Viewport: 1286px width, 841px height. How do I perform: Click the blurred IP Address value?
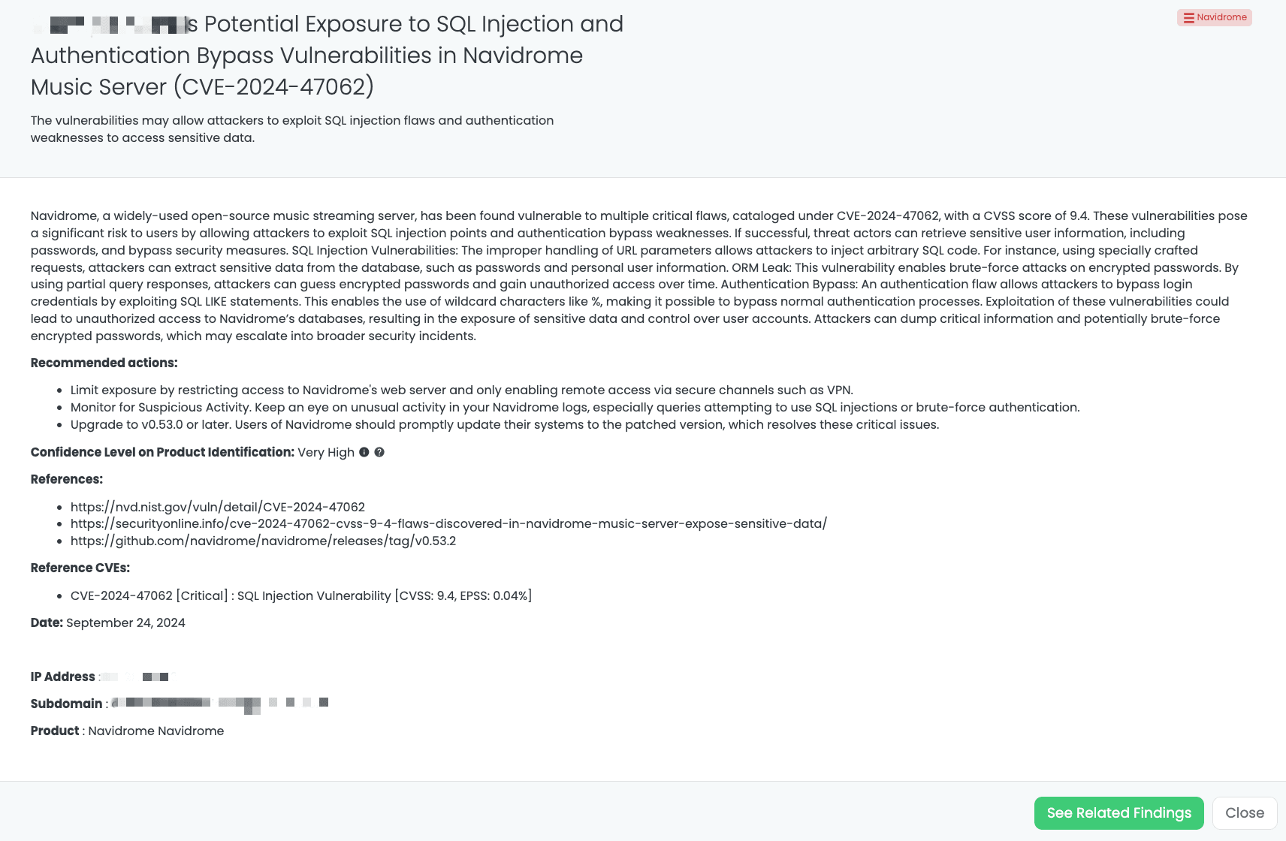tap(139, 677)
